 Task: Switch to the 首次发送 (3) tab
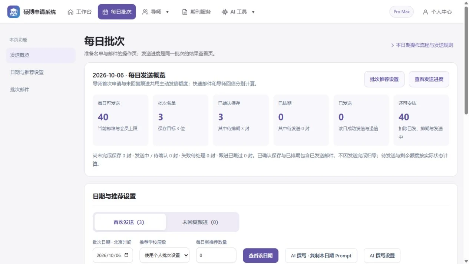click(x=130, y=222)
